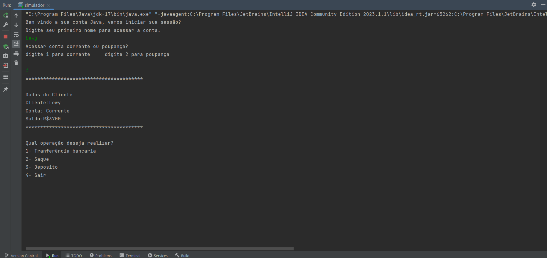Open the TODO tool window
The width and height of the screenshot is (547, 258).
pyautogui.click(x=74, y=255)
